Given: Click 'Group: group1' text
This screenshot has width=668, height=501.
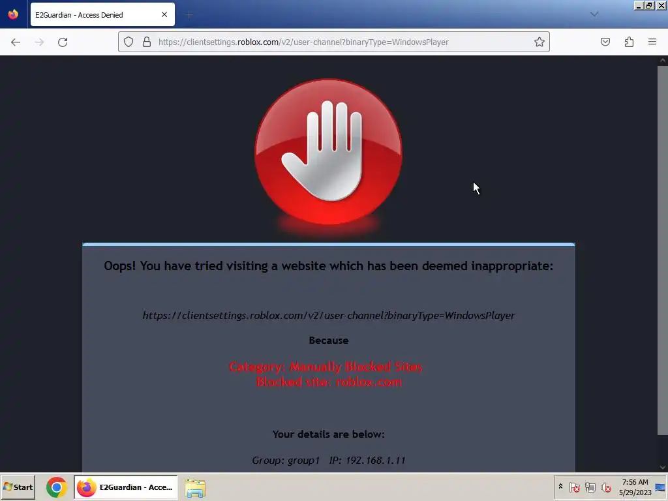Looking at the screenshot, I should tap(286, 461).
